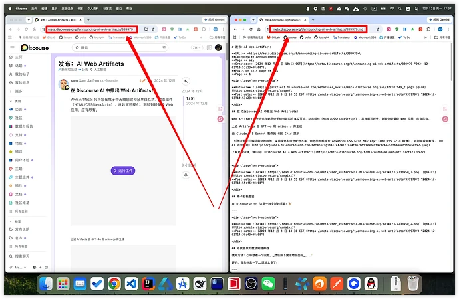Open the Chrome app menu in menu bar
459x299 pixels.
click(x=21, y=9)
